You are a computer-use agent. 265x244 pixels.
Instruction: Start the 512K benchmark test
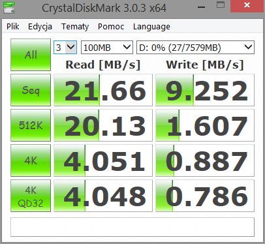tap(31, 125)
